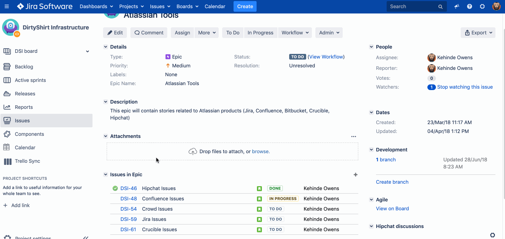
Task: Click the search magnifier icon
Action: click(441, 6)
